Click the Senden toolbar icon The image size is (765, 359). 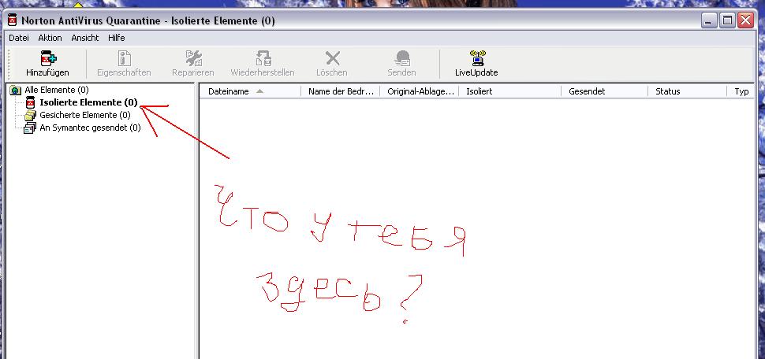tap(402, 58)
